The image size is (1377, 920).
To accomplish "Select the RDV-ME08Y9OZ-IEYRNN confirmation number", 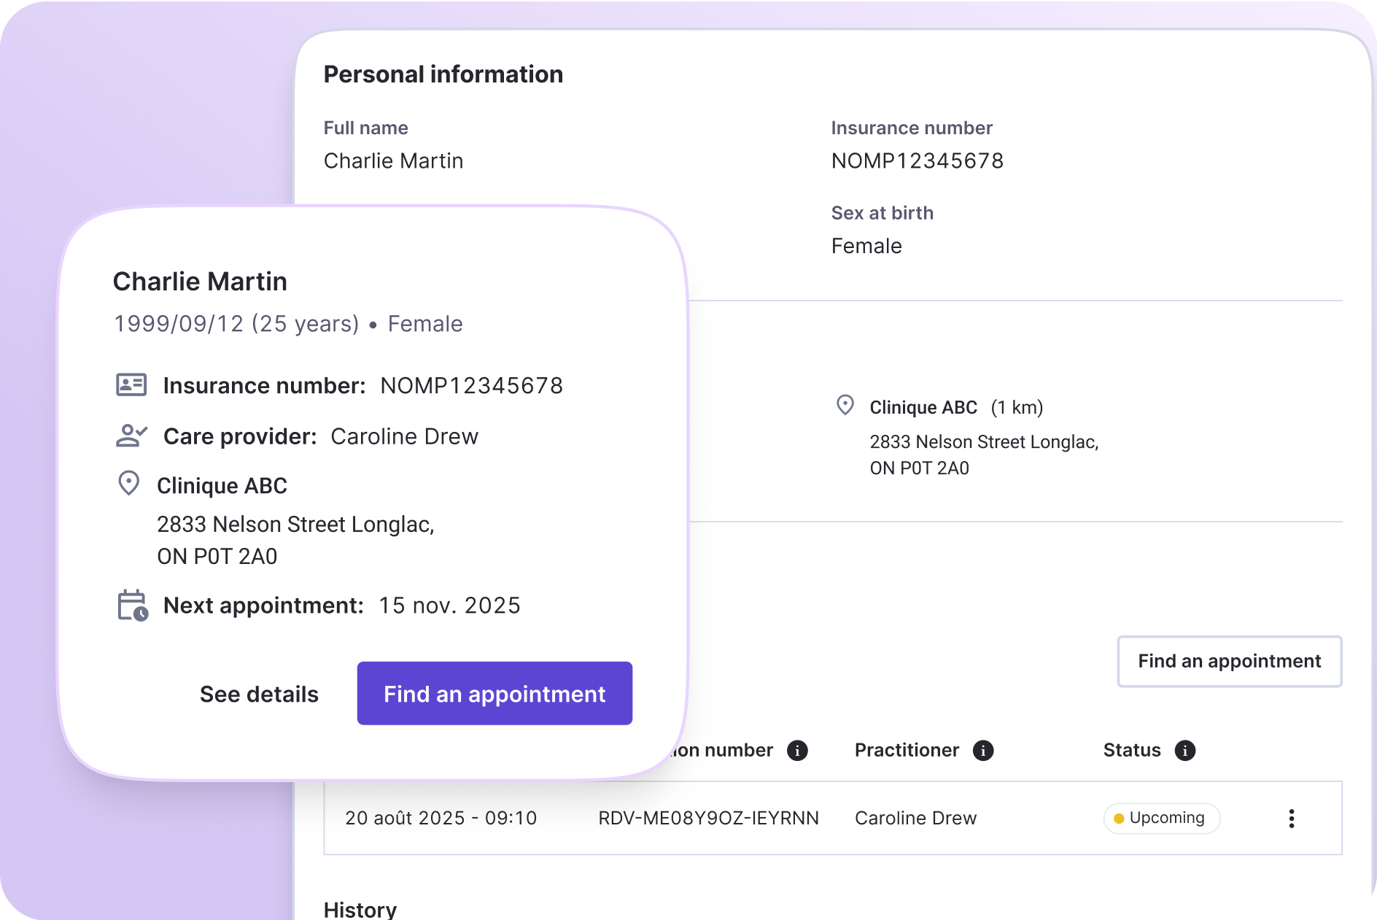I will (x=708, y=819).
